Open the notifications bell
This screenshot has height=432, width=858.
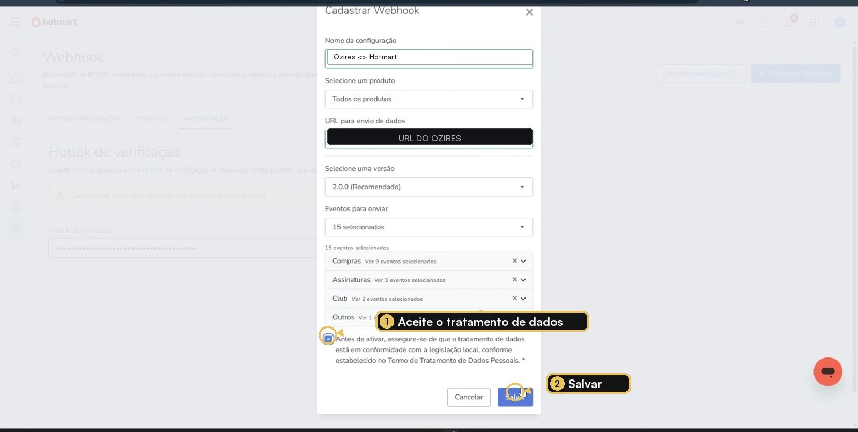coord(790,22)
